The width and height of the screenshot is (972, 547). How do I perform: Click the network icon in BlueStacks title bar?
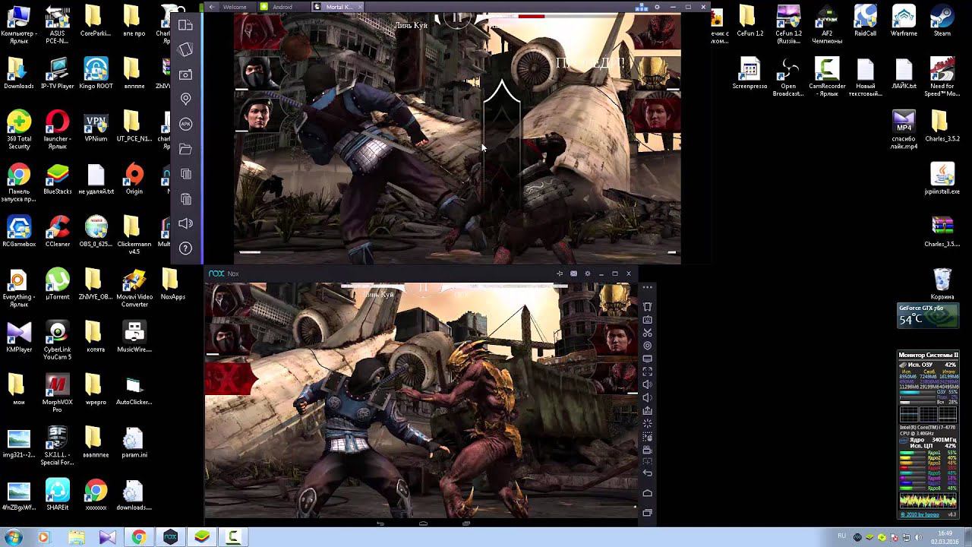pos(642,7)
